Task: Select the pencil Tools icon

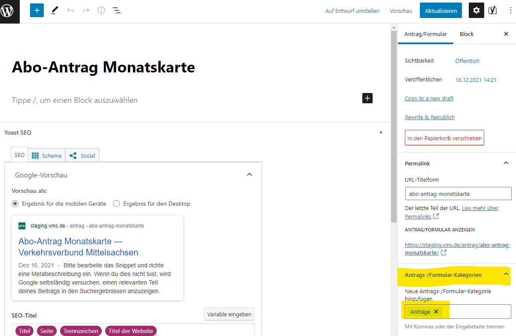Action: tap(55, 11)
